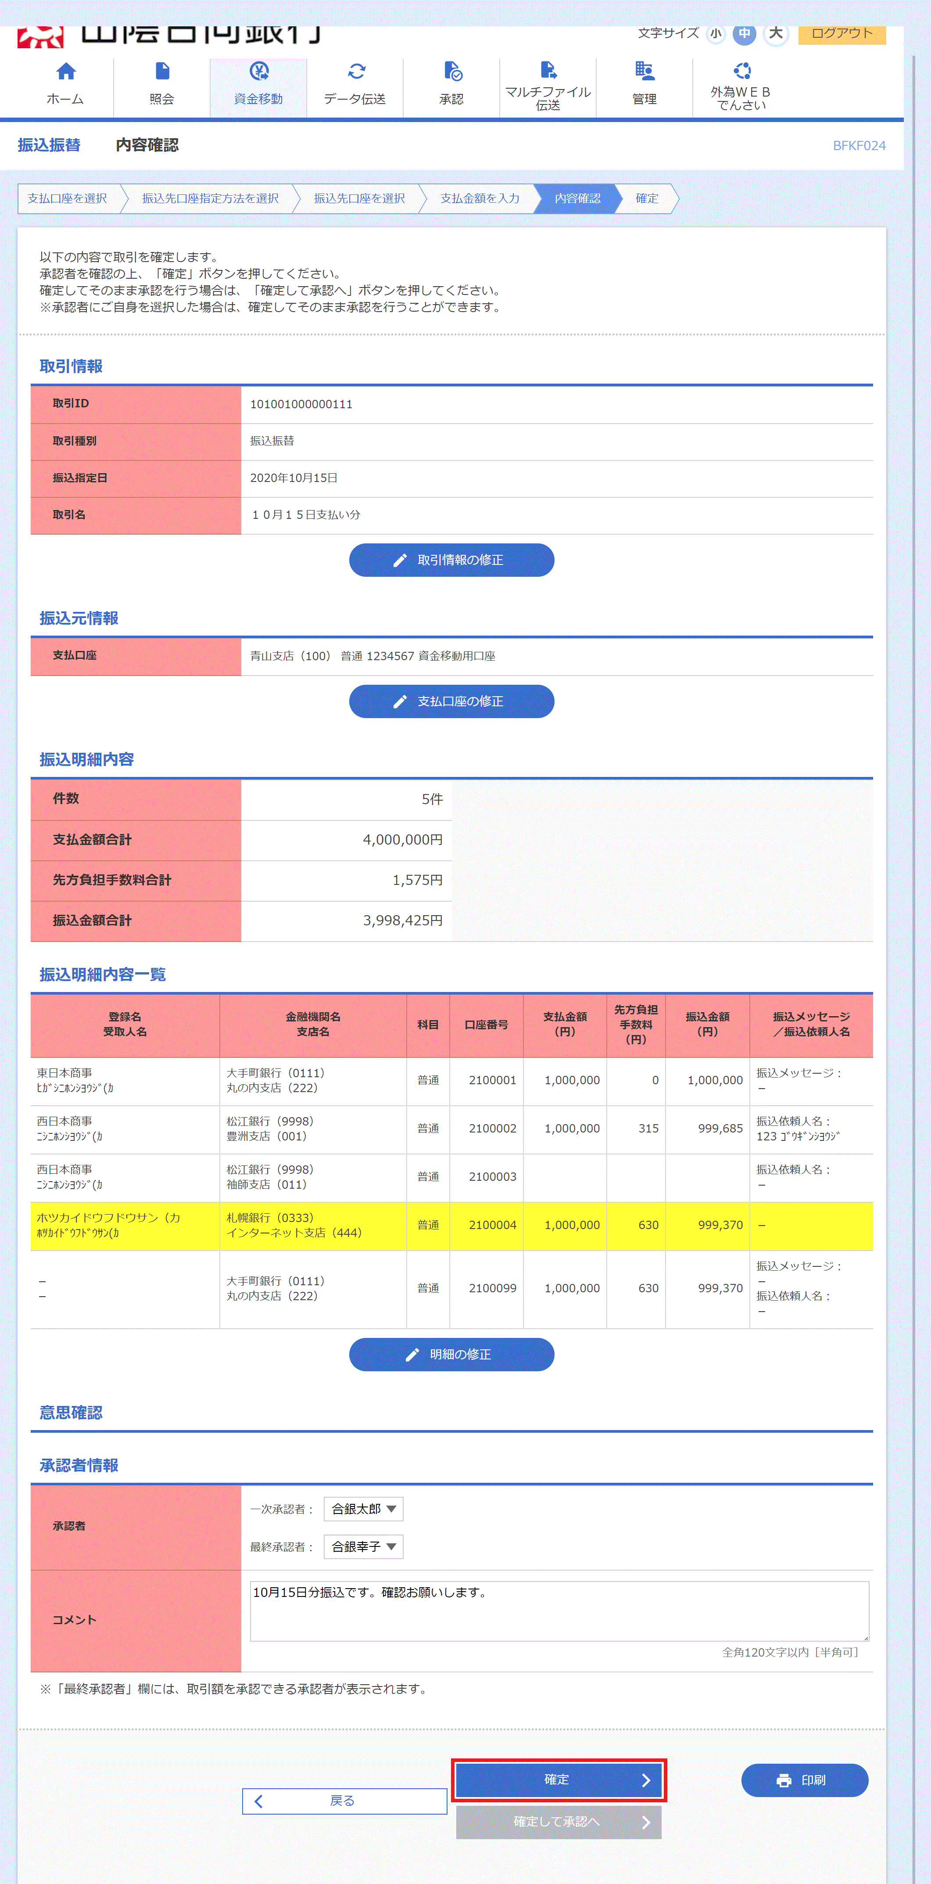
Task: Click ホツカイドウフドウサン(カ highlighted row
Action: 451,1226
